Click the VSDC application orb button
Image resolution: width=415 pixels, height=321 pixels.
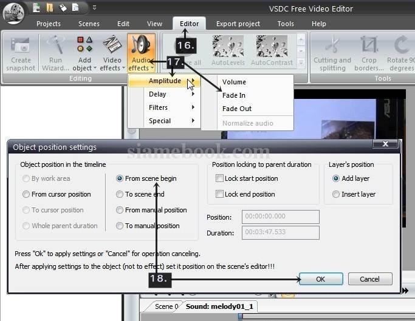tap(13, 13)
